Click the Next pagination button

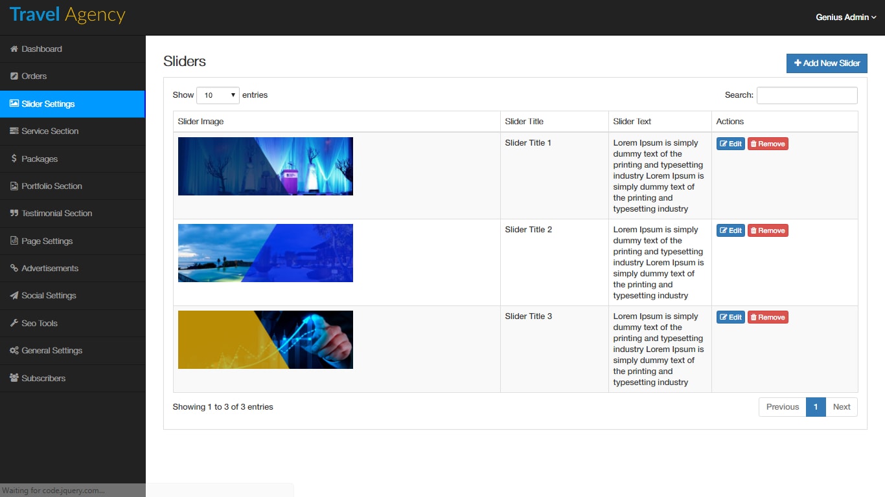(x=842, y=407)
